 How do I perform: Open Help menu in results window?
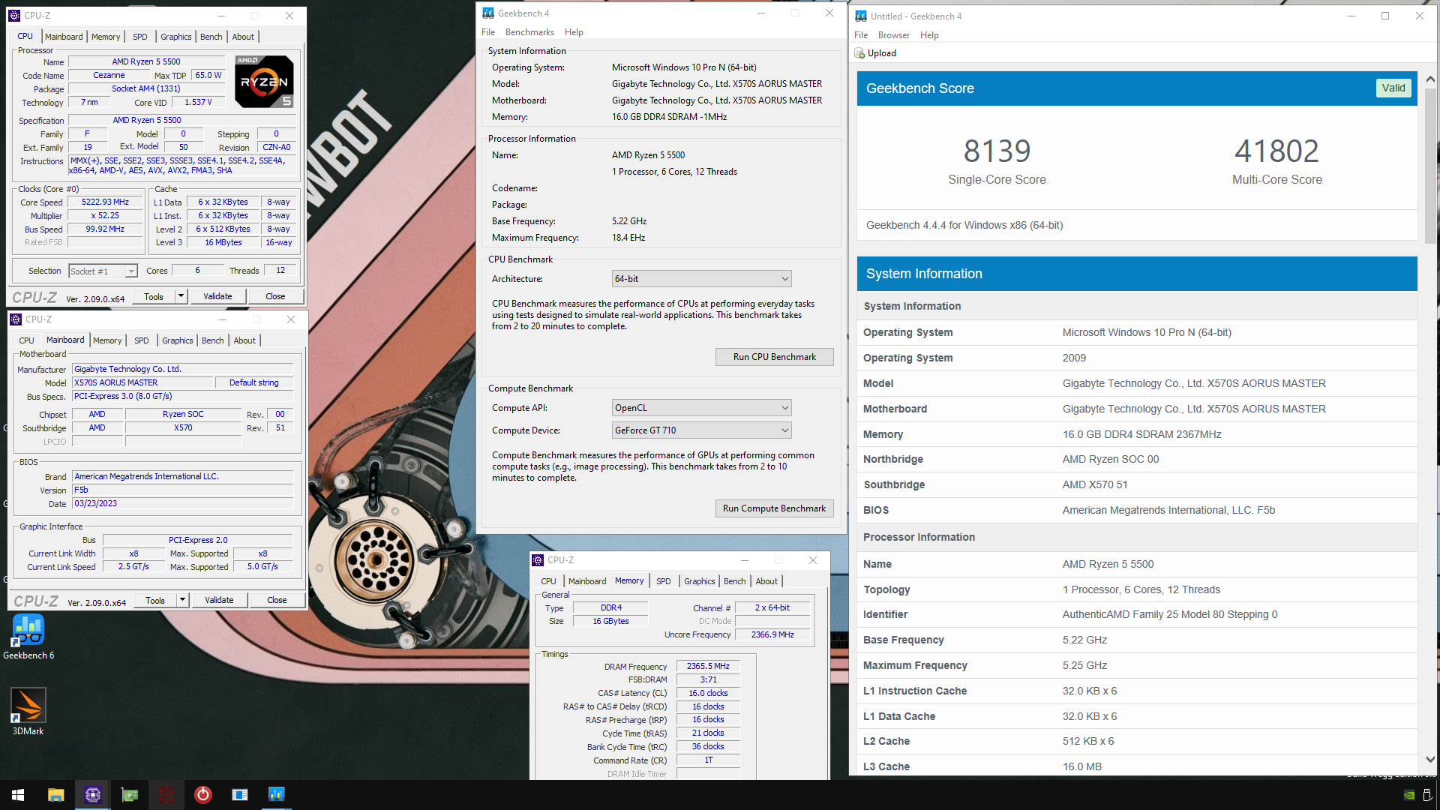coord(929,35)
